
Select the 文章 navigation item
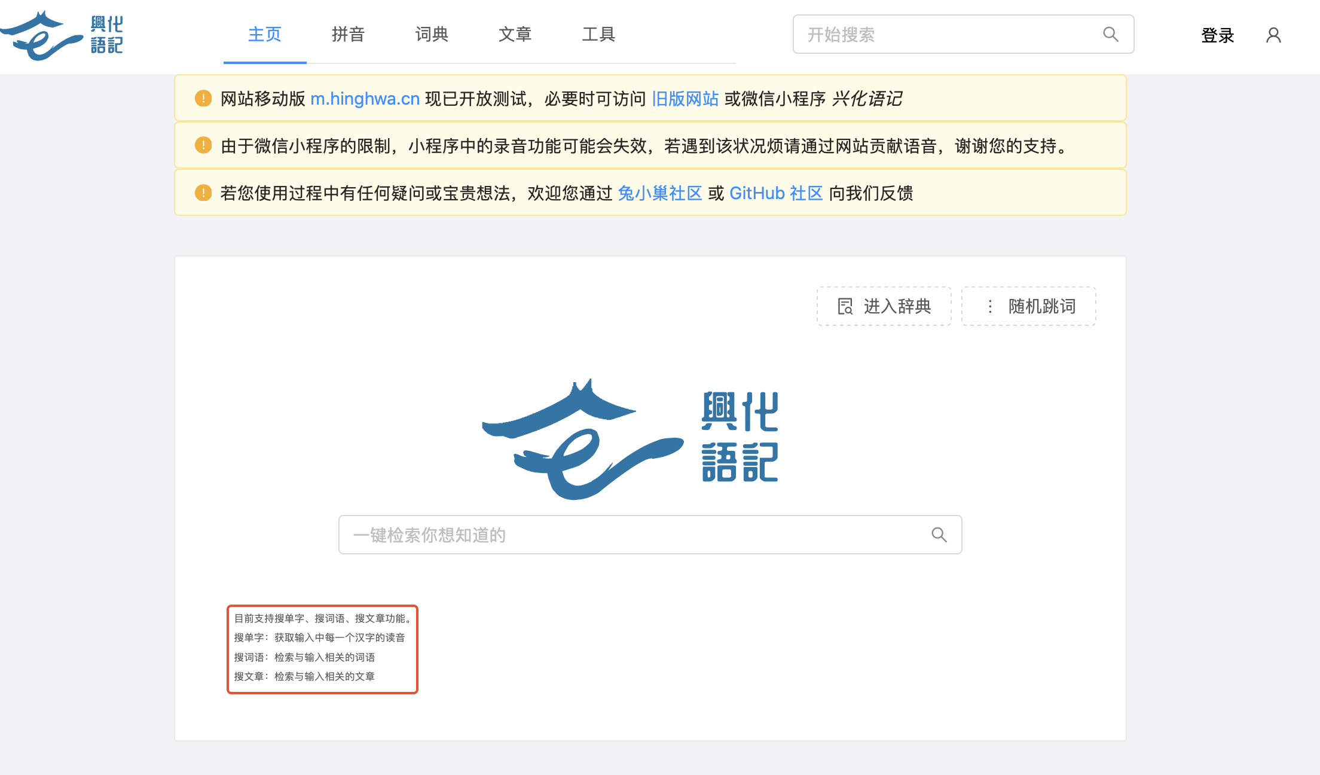(515, 34)
